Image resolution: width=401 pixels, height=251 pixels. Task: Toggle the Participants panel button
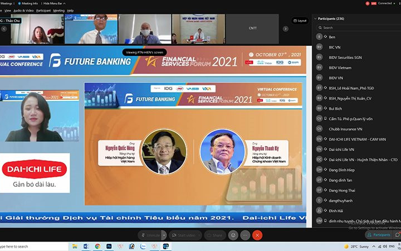[379, 235]
